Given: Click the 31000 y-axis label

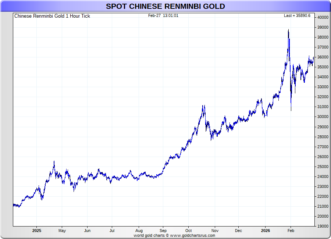Looking at the screenshot, I should [323, 107].
